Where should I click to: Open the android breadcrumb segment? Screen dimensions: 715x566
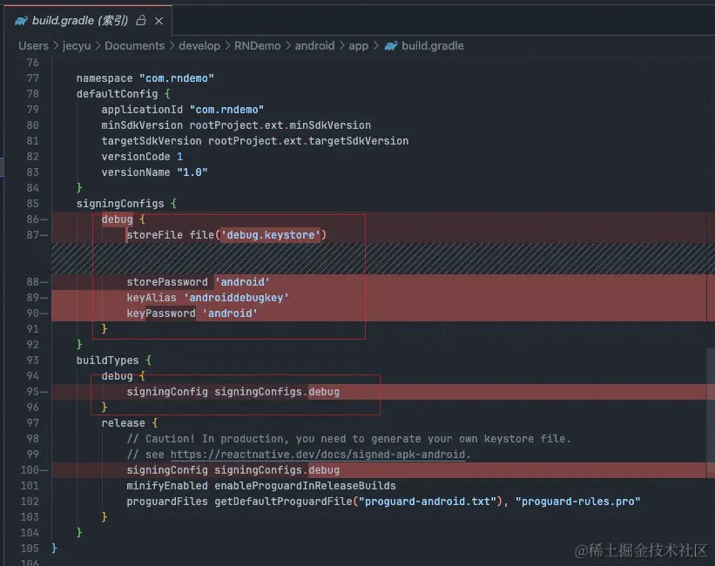click(x=314, y=46)
